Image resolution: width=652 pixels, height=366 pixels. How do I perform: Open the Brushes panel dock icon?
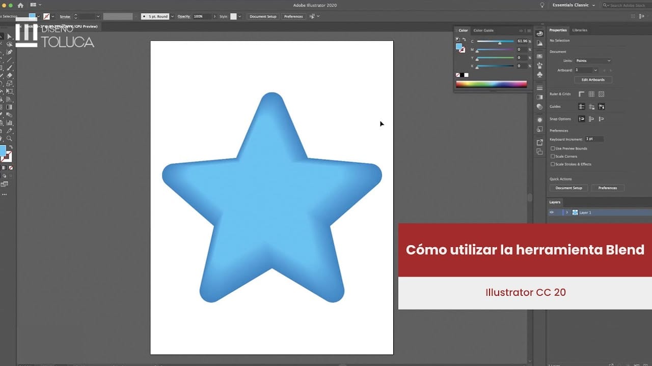point(539,66)
